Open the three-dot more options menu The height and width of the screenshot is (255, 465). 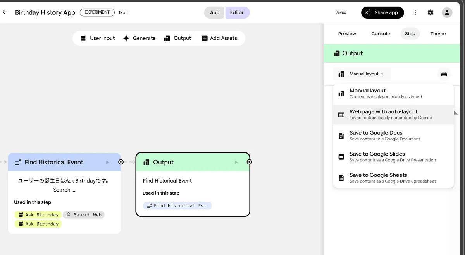point(415,12)
